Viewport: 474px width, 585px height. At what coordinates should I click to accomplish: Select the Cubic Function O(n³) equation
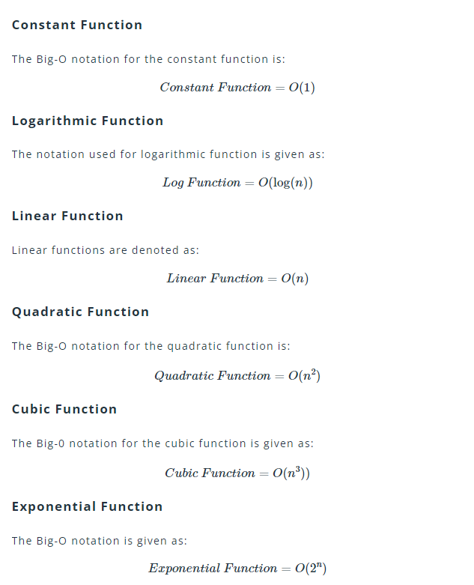tap(237, 473)
